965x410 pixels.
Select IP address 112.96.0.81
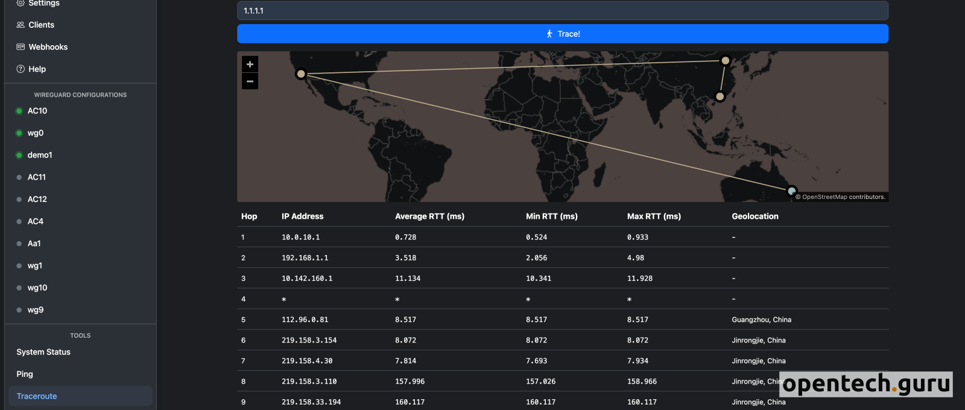[305, 320]
